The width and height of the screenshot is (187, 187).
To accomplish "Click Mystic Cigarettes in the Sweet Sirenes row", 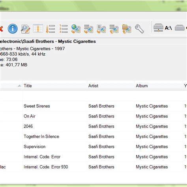I will [x=152, y=106].
